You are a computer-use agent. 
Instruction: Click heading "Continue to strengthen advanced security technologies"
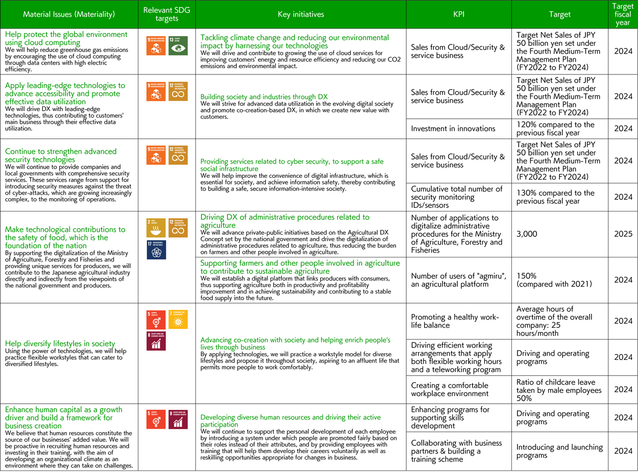pos(61,155)
